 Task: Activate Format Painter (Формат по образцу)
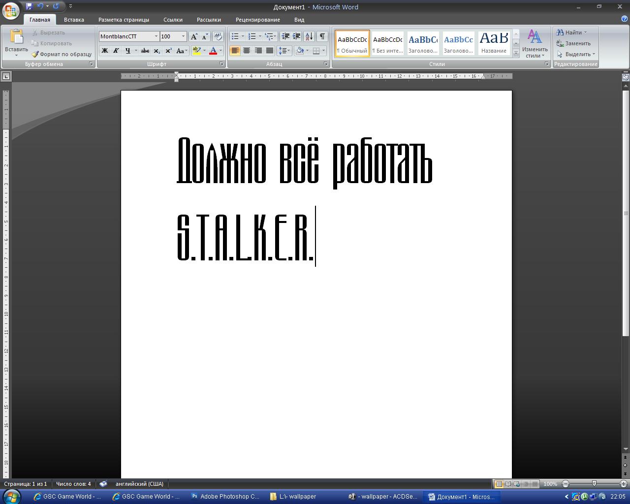62,54
